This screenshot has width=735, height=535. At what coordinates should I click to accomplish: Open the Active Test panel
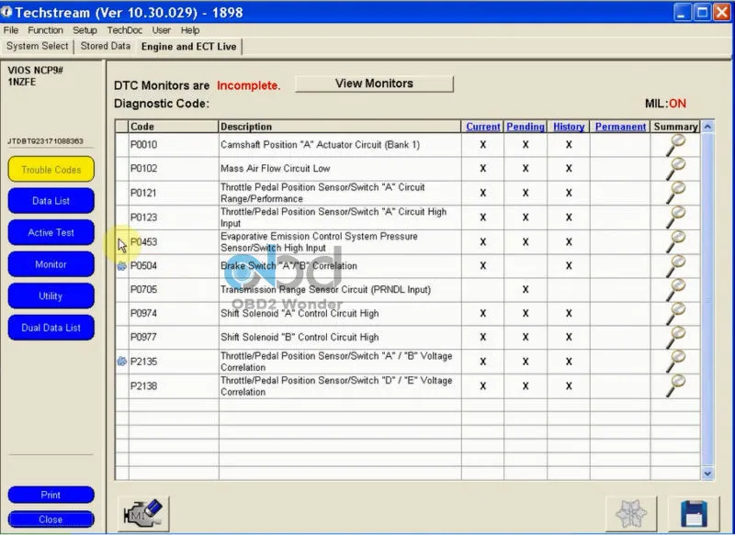[51, 233]
